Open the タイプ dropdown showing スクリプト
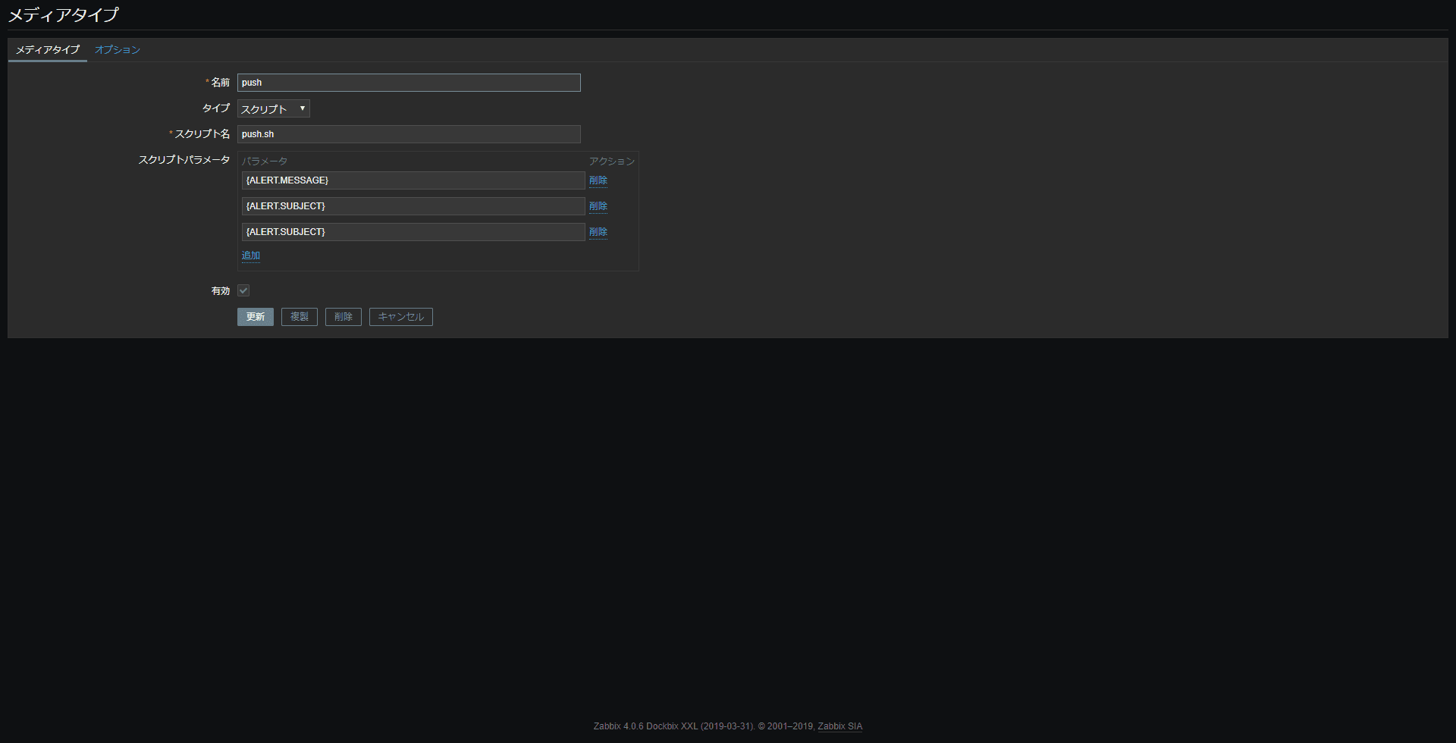The width and height of the screenshot is (1456, 743). coord(273,109)
